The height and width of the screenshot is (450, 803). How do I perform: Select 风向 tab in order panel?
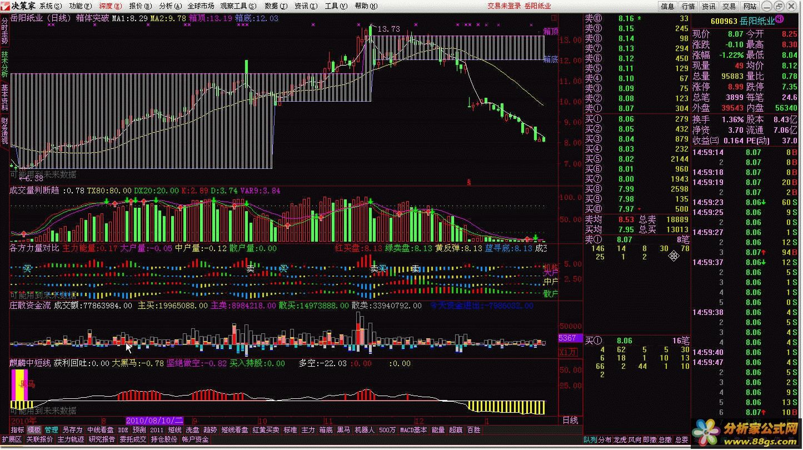point(635,439)
